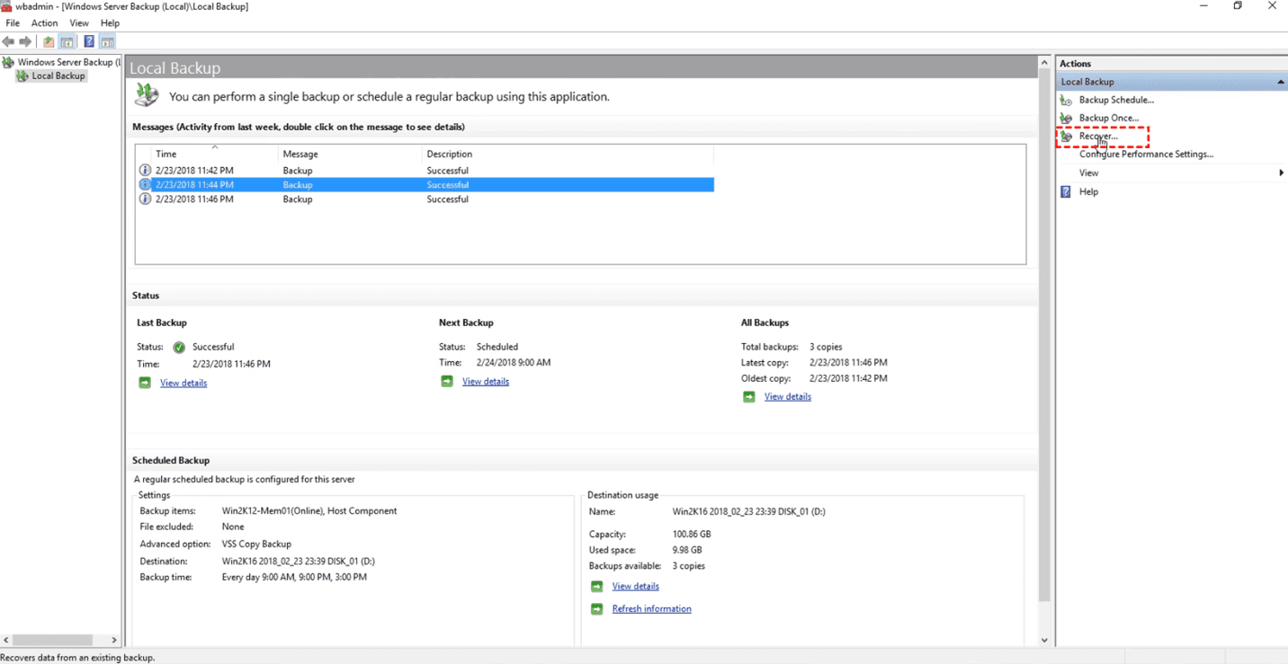
Task: Click the Backup Schedule icon in Actions
Action: click(1066, 100)
